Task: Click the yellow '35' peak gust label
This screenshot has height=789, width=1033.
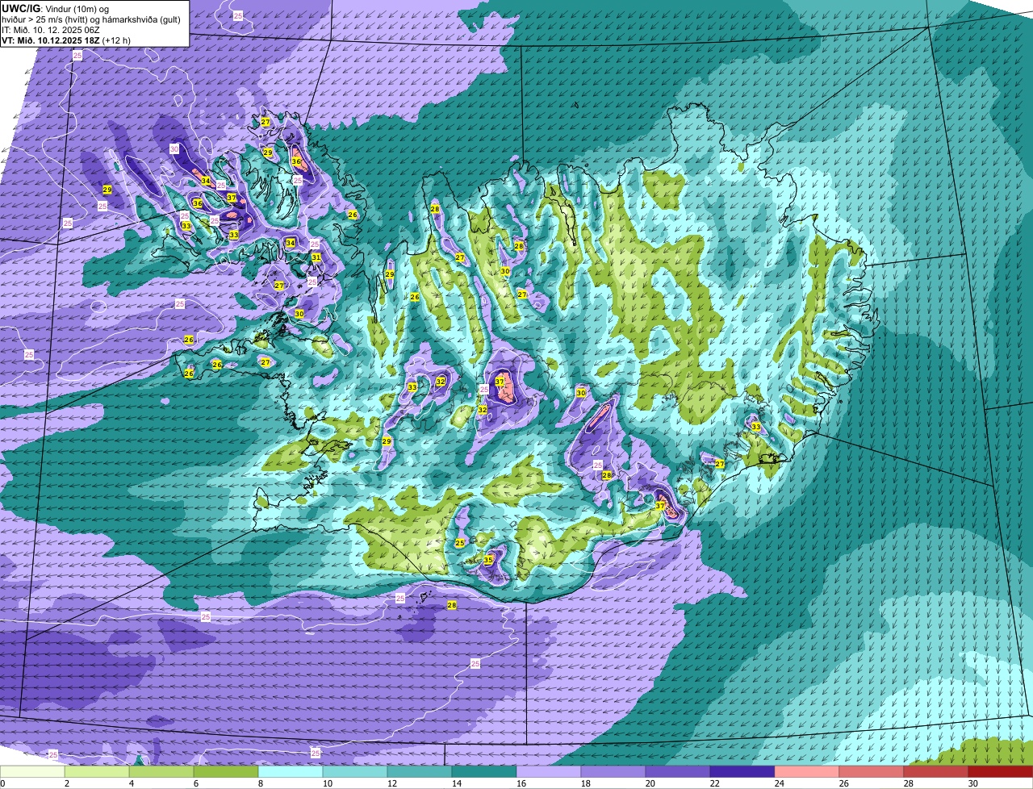Action: click(489, 560)
